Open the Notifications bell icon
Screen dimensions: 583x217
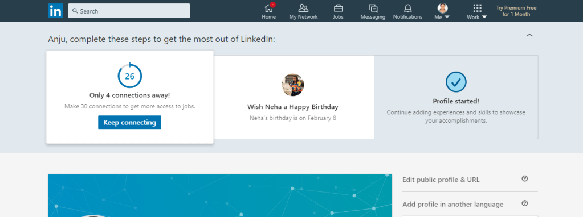click(408, 8)
